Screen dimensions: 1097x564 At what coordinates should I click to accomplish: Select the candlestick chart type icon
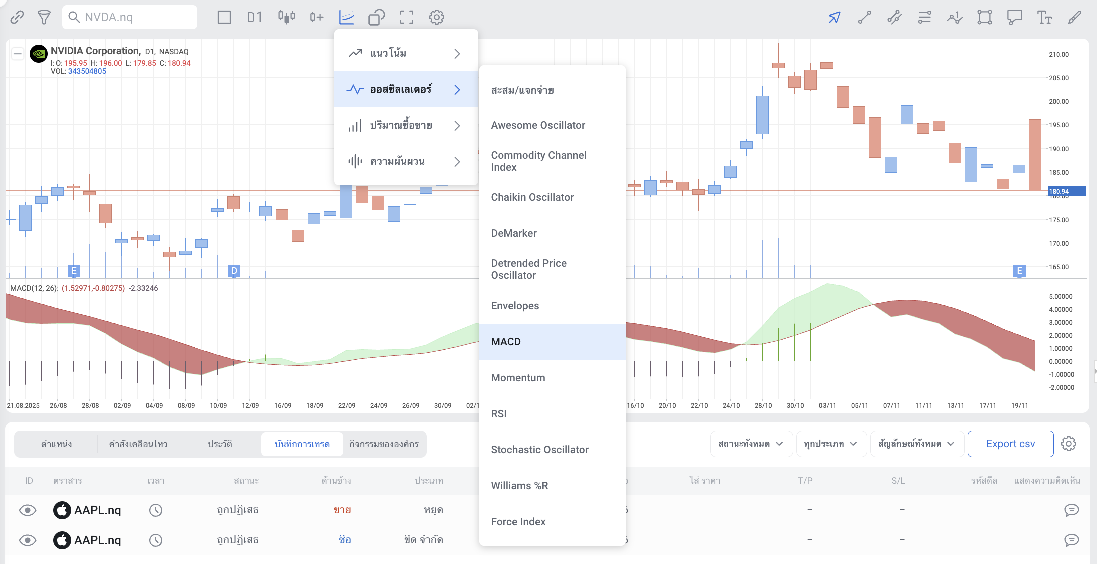[x=286, y=17]
